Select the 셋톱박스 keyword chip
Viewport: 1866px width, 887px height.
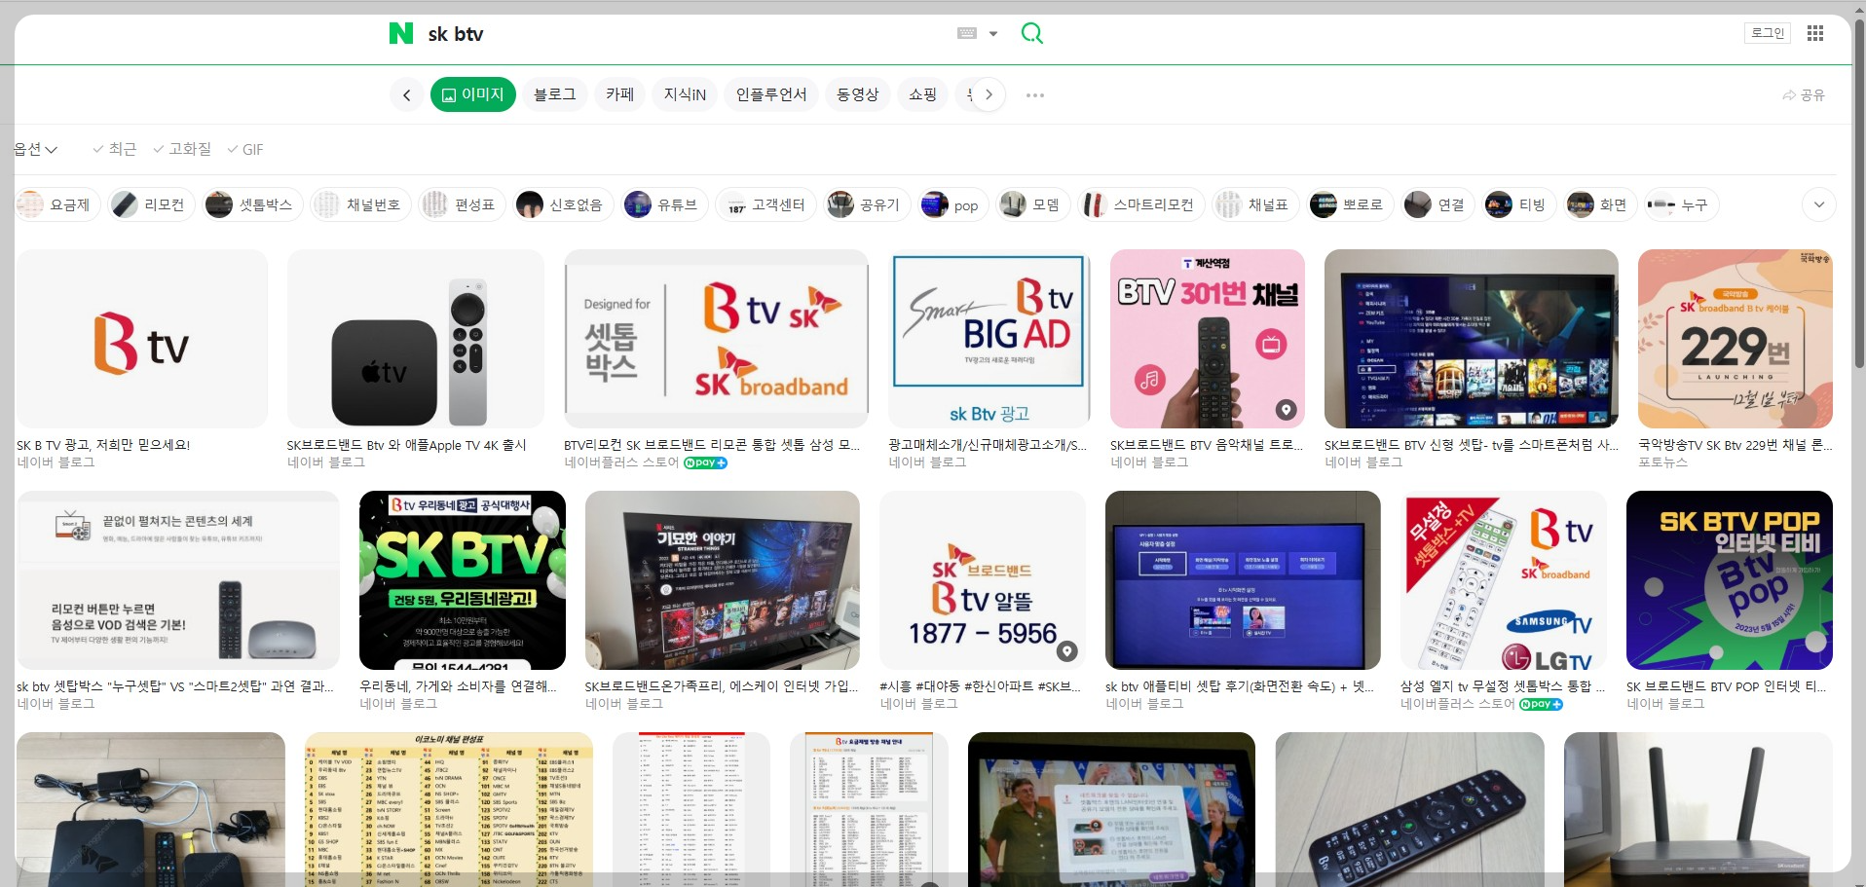click(x=253, y=204)
